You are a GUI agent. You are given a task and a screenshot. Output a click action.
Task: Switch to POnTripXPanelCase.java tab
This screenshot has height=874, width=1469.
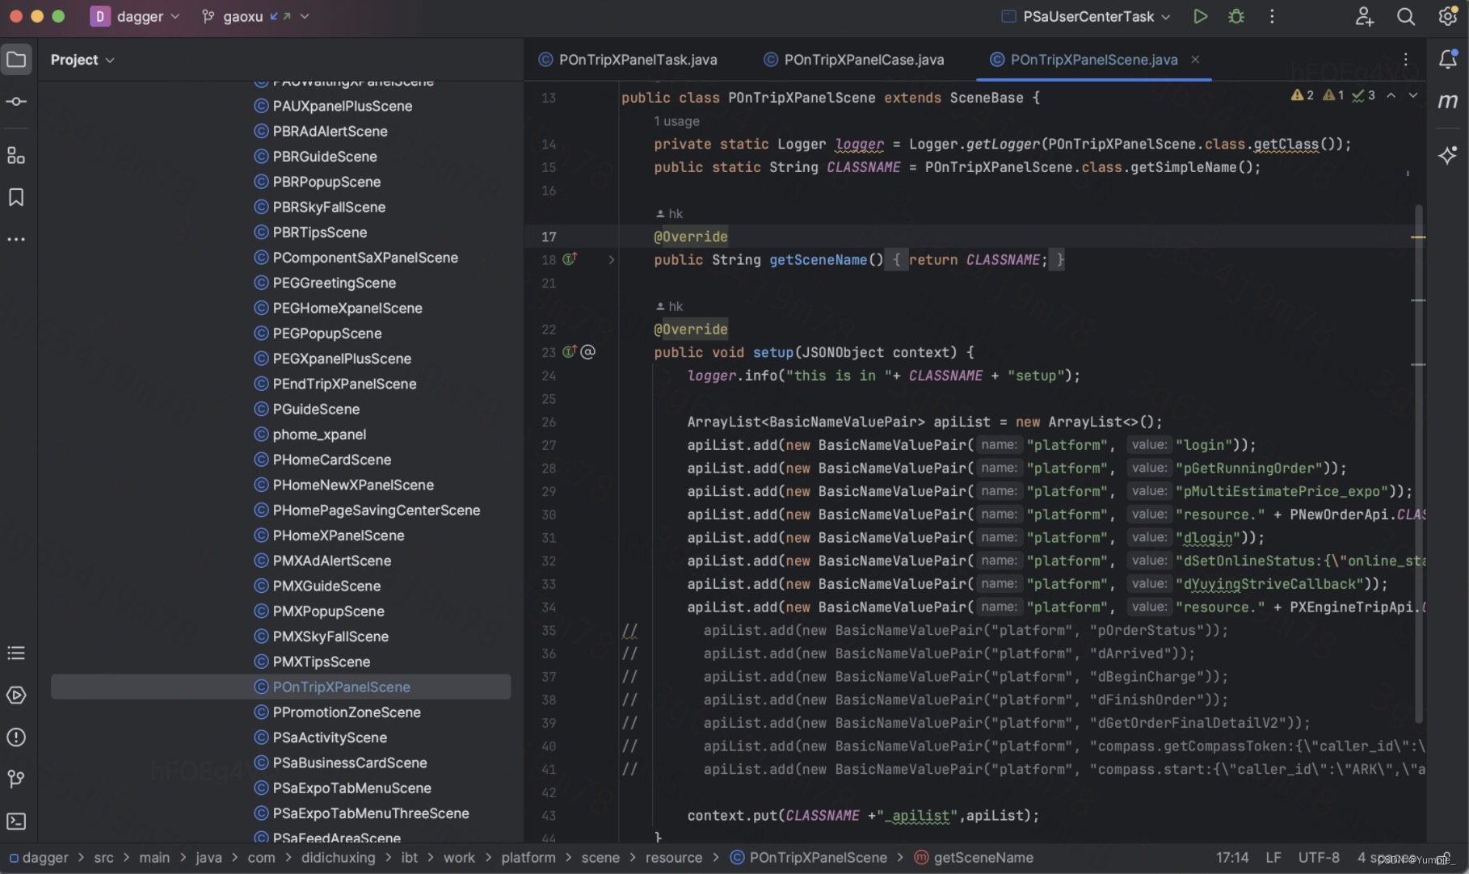point(854,59)
